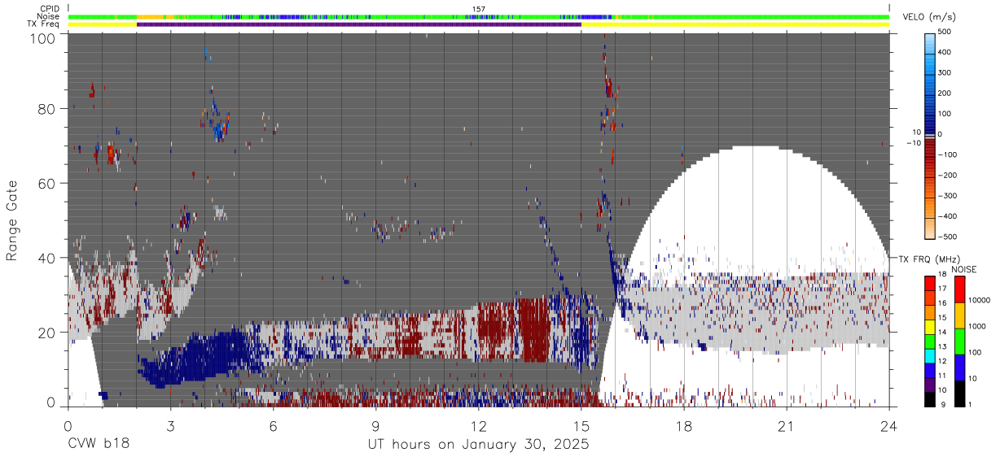Click the -10 label beside velocity scale
This screenshot has height=461, width=1000.
pyautogui.click(x=913, y=143)
